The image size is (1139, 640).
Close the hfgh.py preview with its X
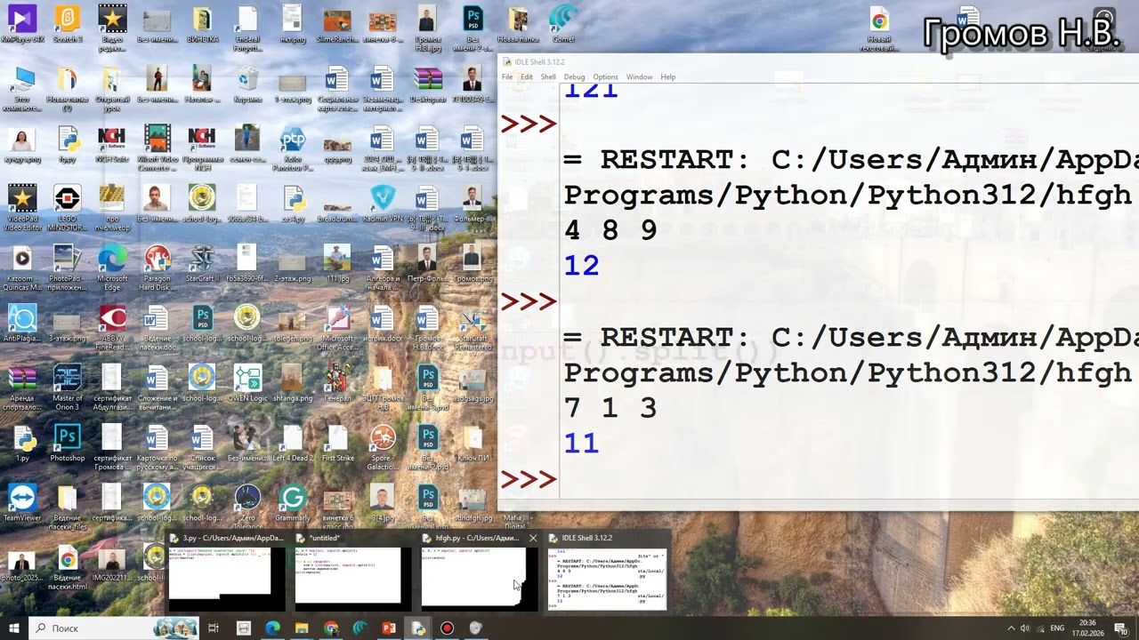[x=533, y=538]
